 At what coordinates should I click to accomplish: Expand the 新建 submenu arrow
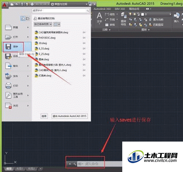pyautogui.click(x=28, y=28)
